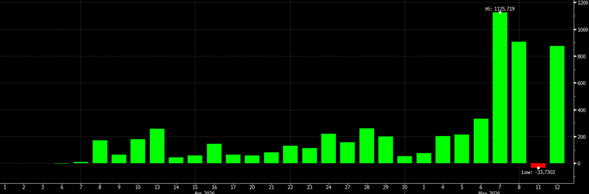Click the x-axis date label 13
This screenshot has height=194, width=589.
tap(157, 187)
